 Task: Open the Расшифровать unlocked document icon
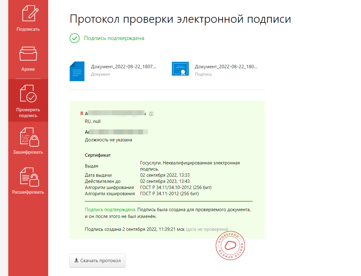[x=29, y=177]
